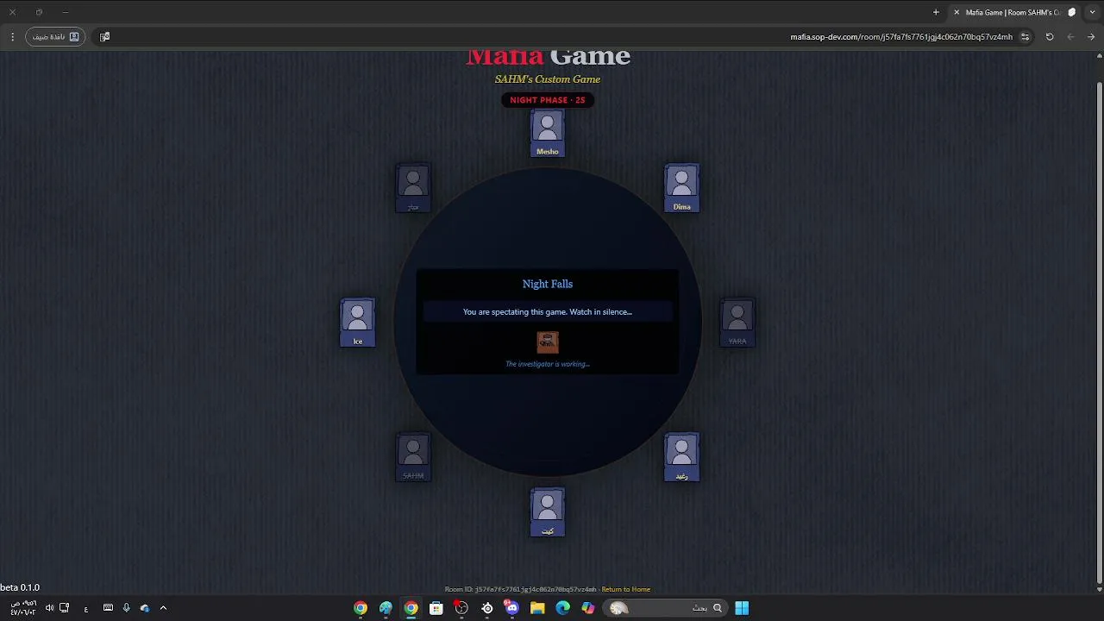Click the toolbar icon beside guest button

click(104, 37)
